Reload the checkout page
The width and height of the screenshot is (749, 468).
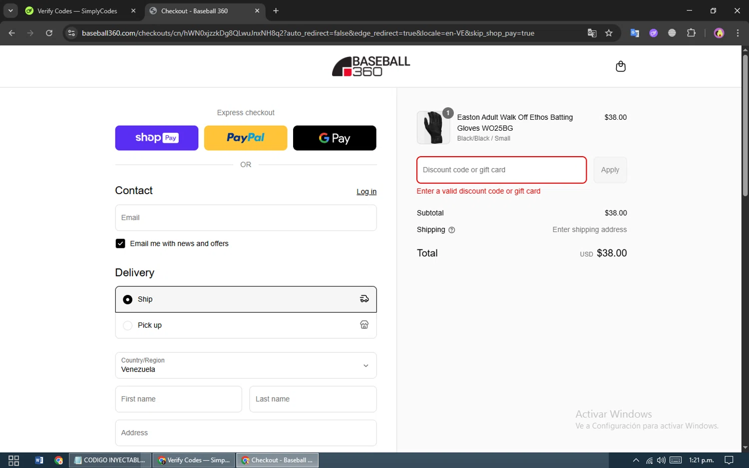(49, 33)
